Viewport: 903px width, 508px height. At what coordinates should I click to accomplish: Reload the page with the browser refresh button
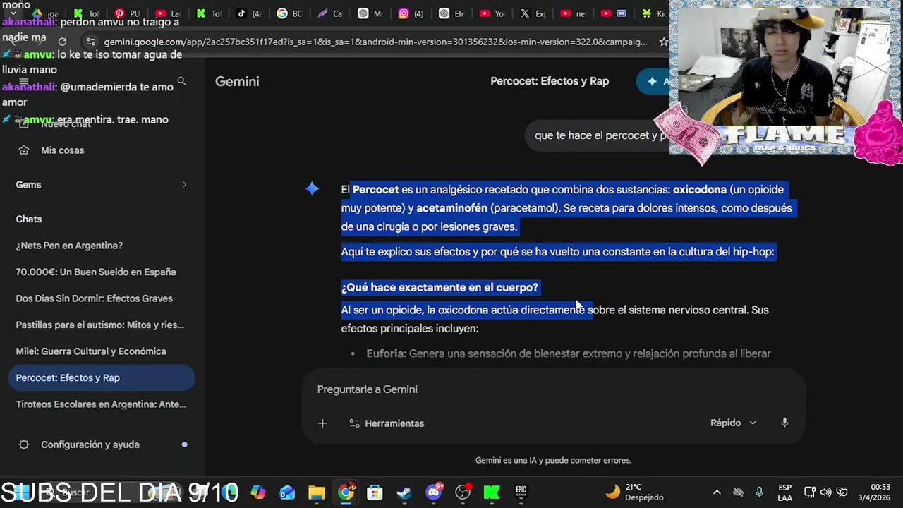point(62,42)
